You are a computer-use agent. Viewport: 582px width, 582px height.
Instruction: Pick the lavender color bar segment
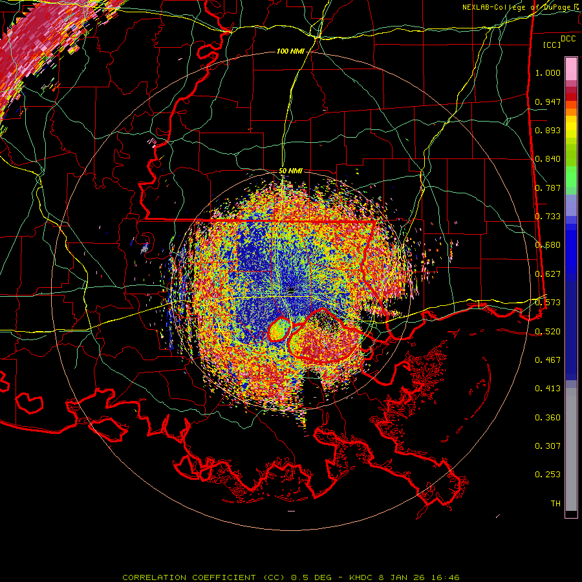[x=571, y=206]
